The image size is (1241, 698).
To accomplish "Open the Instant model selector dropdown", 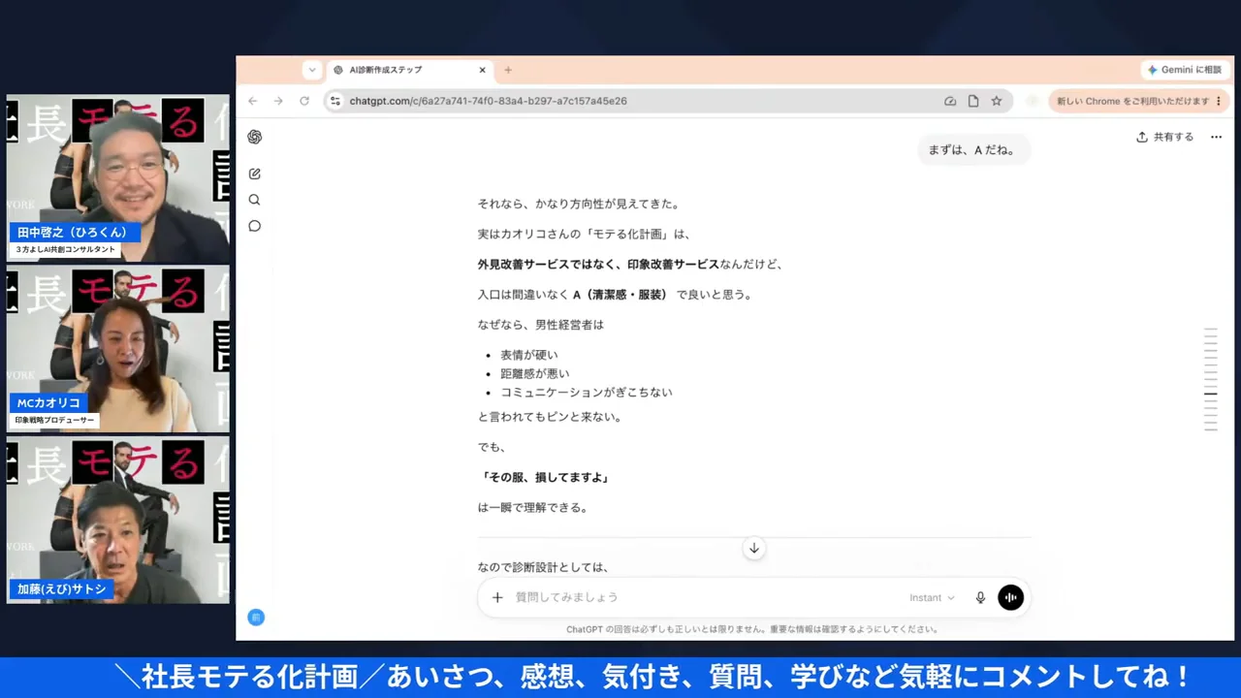I will click(932, 597).
